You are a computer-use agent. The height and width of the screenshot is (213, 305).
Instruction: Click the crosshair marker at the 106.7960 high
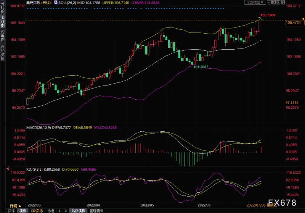260,18
